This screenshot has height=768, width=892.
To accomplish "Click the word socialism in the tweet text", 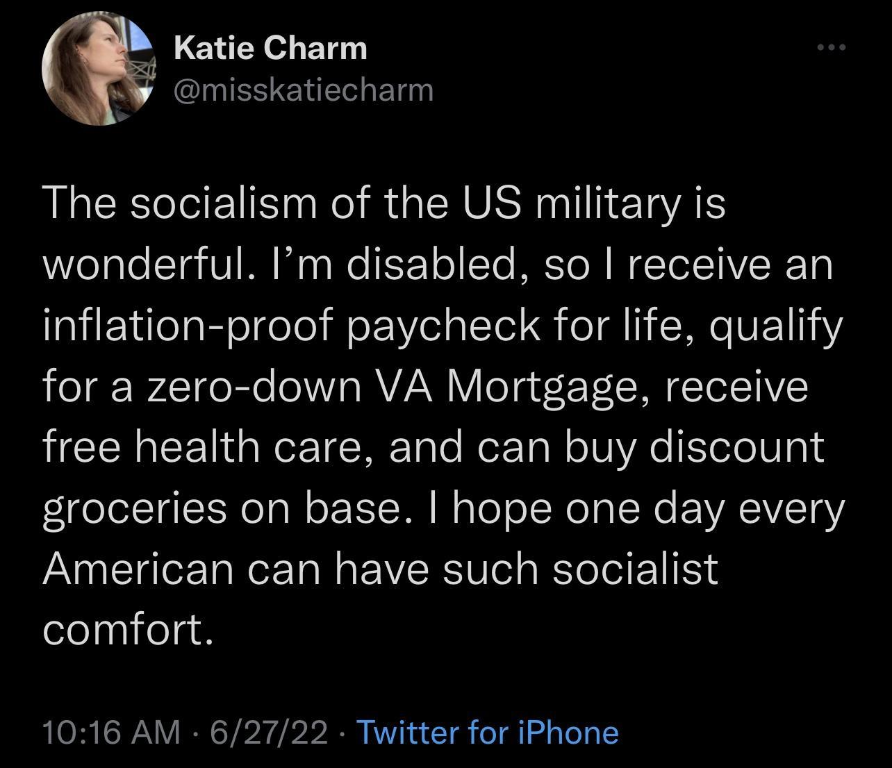I will [220, 202].
